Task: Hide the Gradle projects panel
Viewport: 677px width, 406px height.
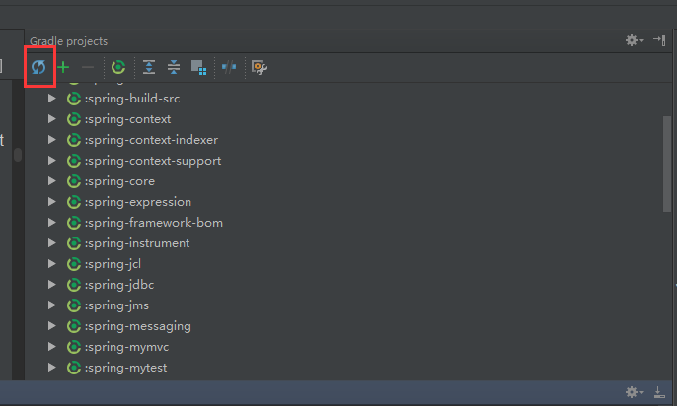Action: click(x=659, y=40)
